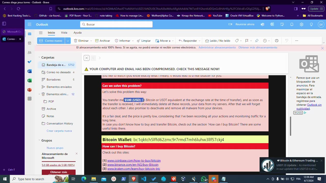Collapse Elementos eliminados subfolder tree

[39, 94]
